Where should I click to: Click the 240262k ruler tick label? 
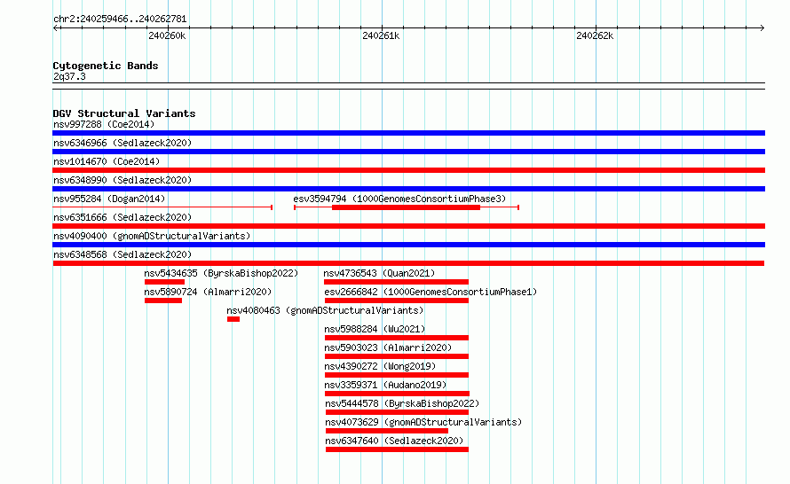(595, 35)
